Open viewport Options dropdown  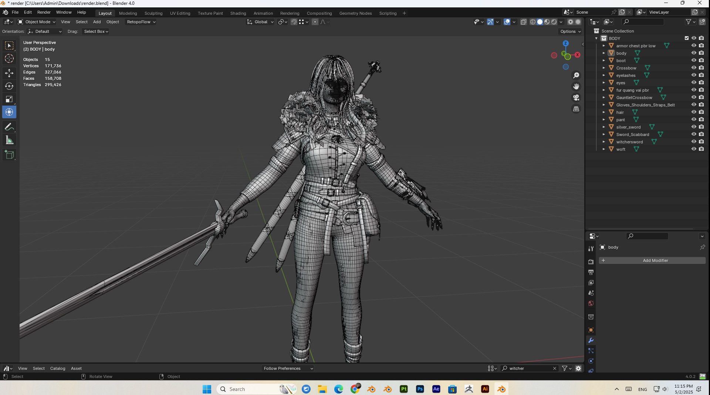(x=571, y=31)
